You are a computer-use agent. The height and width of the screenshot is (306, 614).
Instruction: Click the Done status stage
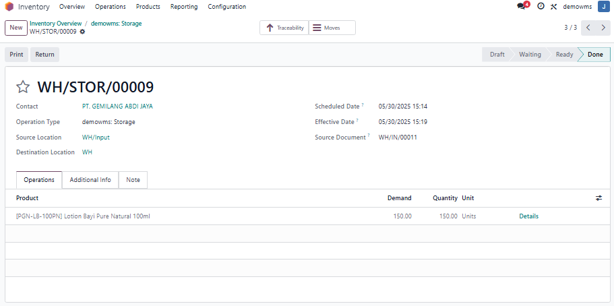(x=595, y=55)
